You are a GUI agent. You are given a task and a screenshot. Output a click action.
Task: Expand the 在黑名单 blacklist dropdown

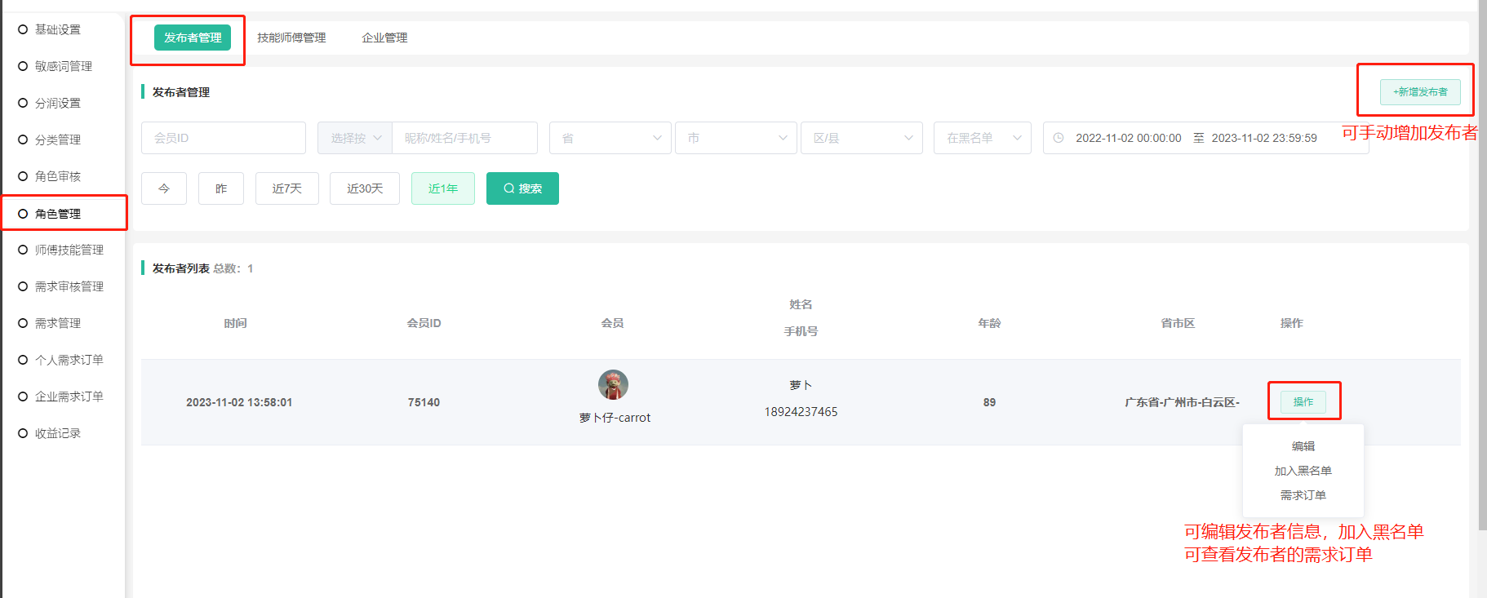pos(983,138)
